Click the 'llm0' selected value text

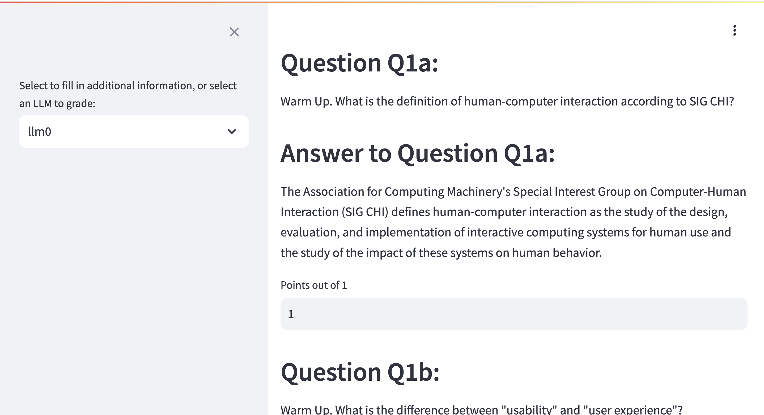[39, 132]
